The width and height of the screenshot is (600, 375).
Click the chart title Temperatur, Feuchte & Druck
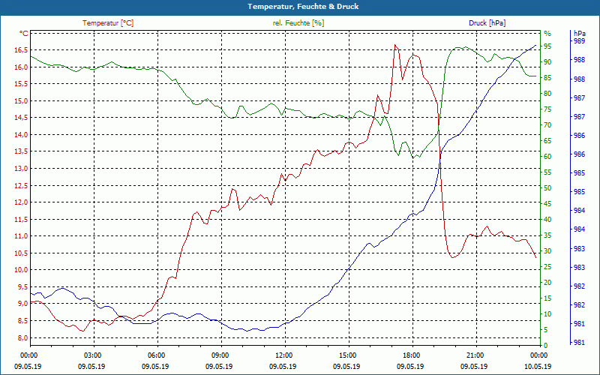[x=303, y=7]
